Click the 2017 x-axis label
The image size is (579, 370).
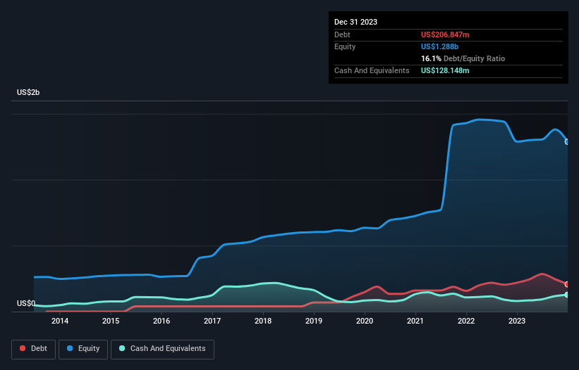click(x=212, y=321)
